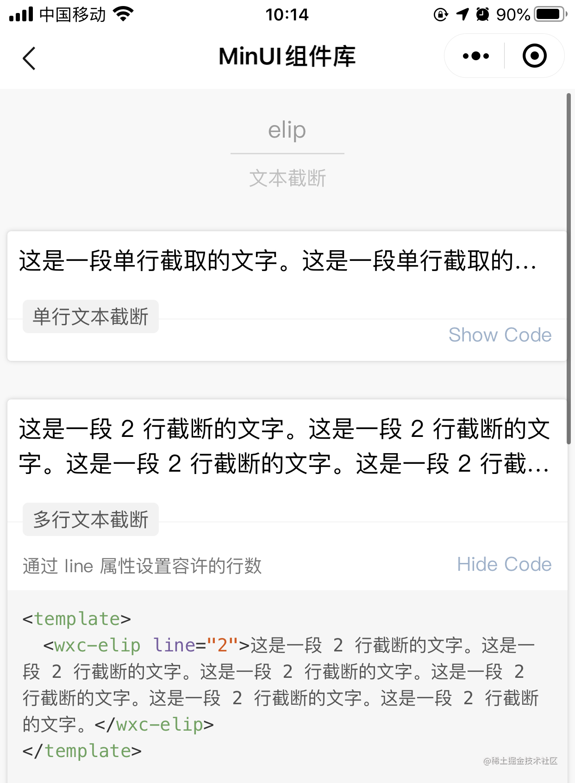Screen dimensions: 575x783
Task: Click the vertical scrollbar on right edge
Action: point(569,269)
